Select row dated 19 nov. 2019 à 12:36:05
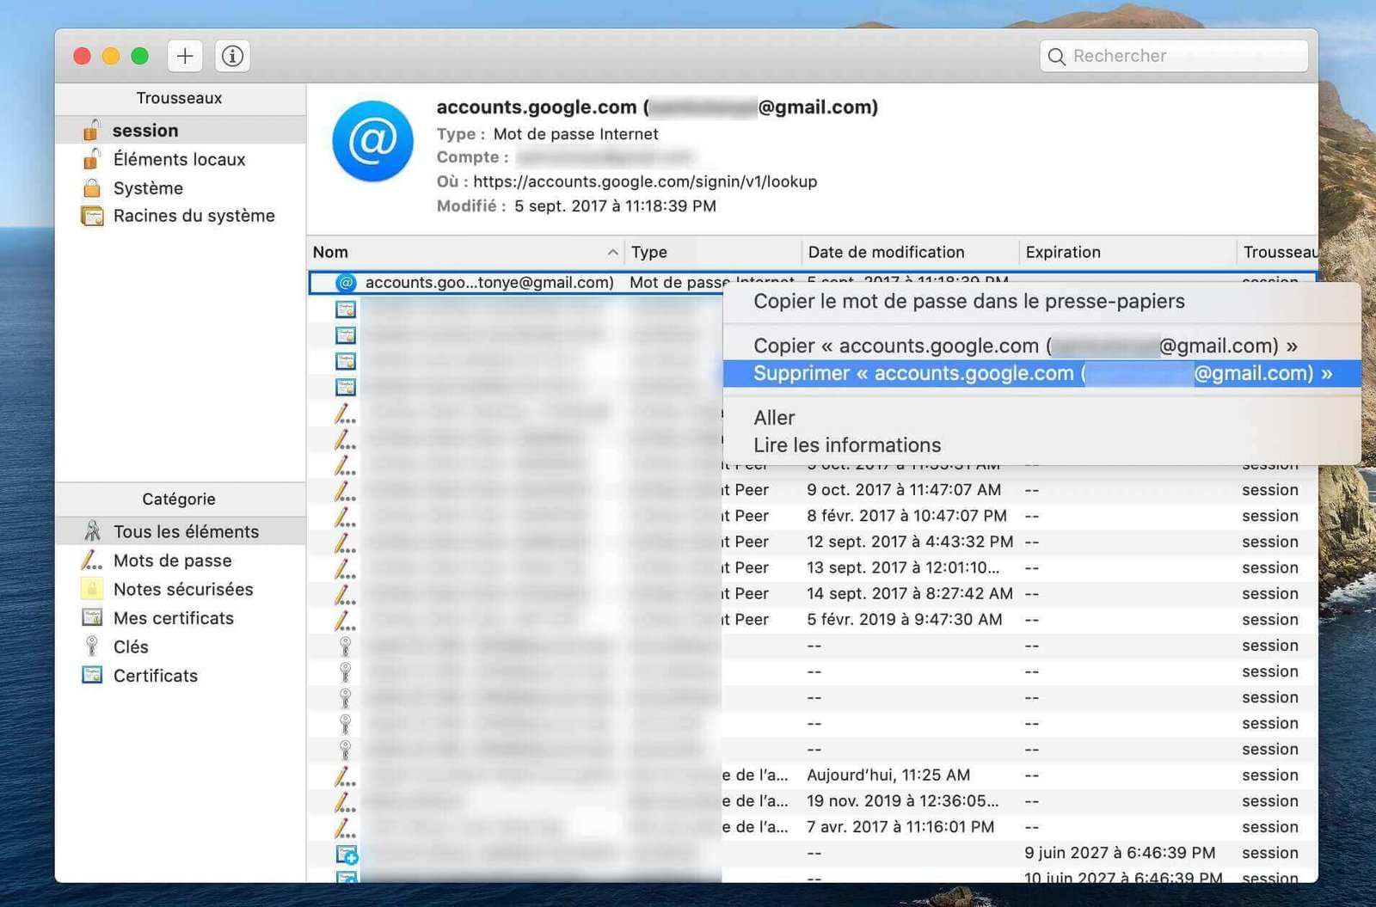The width and height of the screenshot is (1376, 907). (x=813, y=800)
